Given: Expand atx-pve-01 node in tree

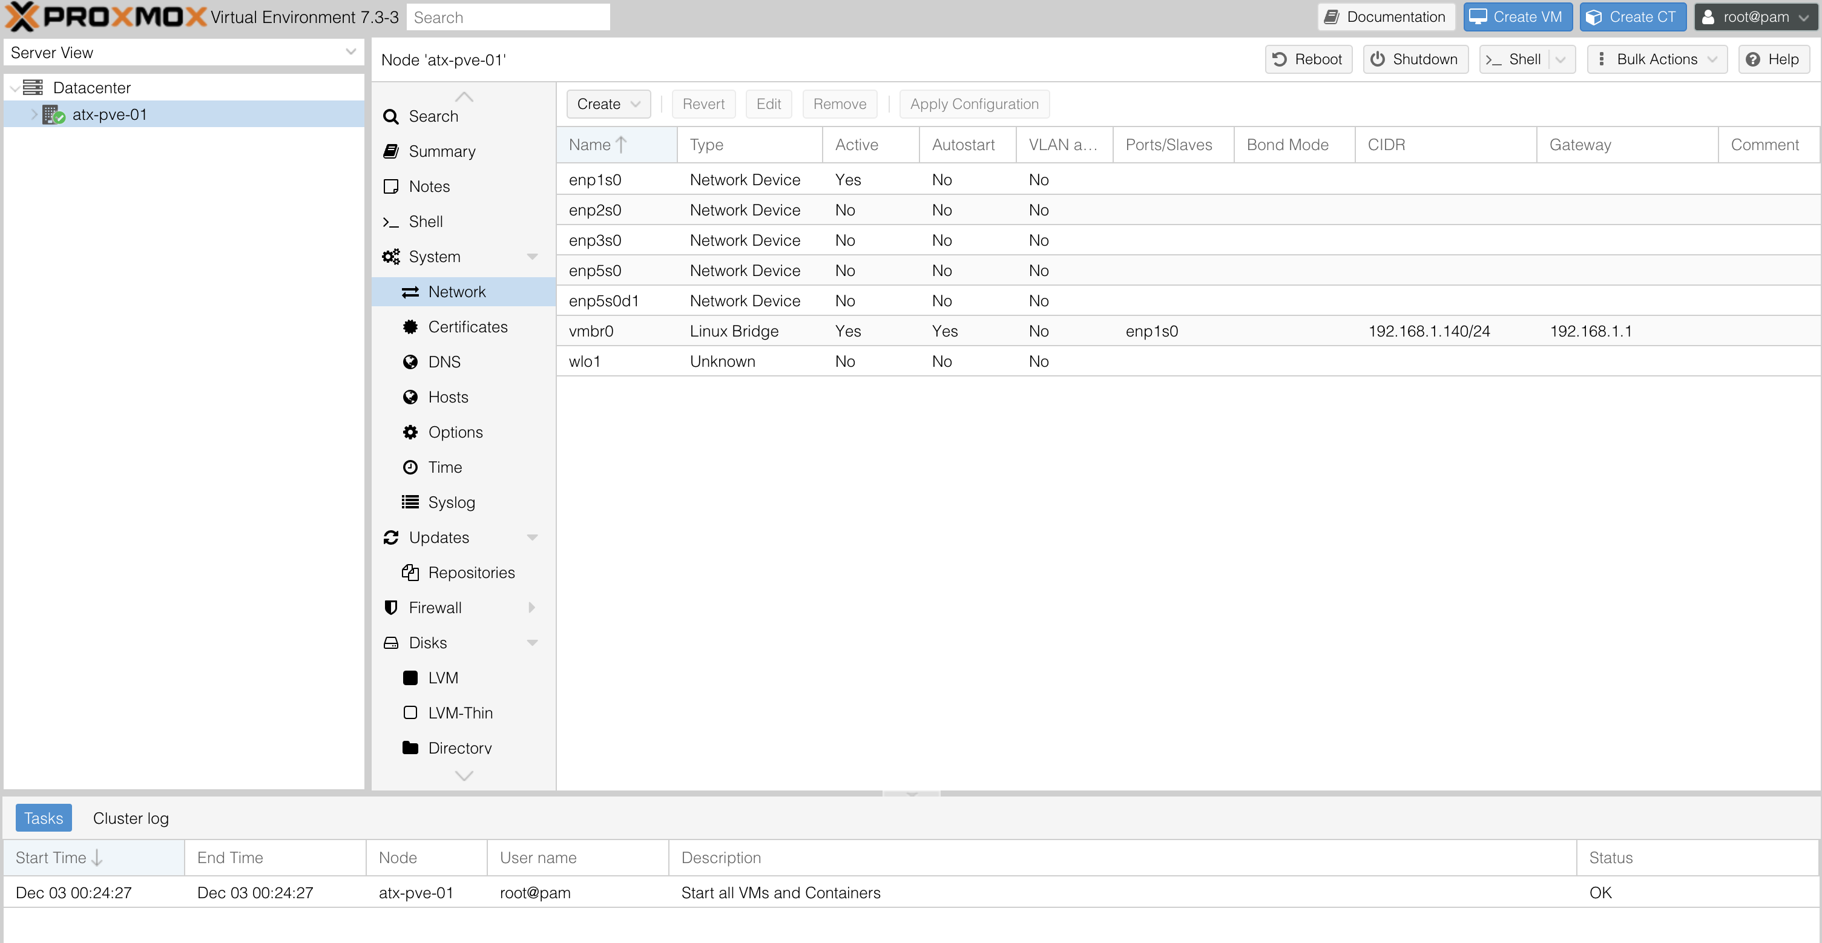Looking at the screenshot, I should tap(33, 114).
